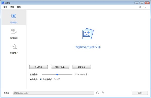
Task: Browse for save path with the ellipsis icon
Action: [x=98, y=93]
